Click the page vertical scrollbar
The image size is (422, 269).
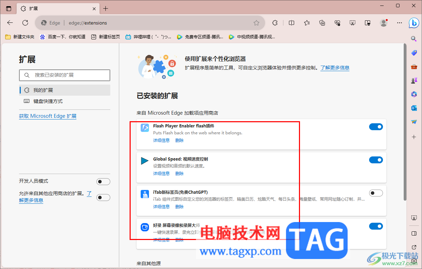click(x=405, y=122)
